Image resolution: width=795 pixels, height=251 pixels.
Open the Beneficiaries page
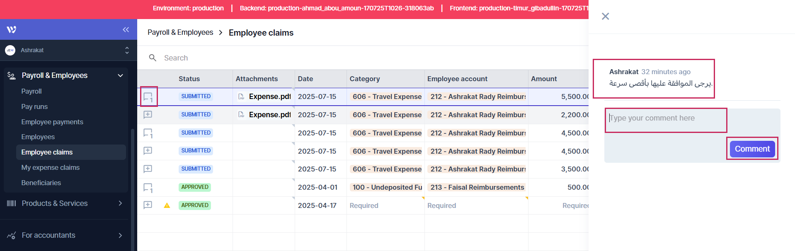click(41, 183)
